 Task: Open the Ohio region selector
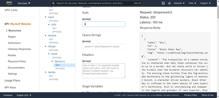pos(192,3)
